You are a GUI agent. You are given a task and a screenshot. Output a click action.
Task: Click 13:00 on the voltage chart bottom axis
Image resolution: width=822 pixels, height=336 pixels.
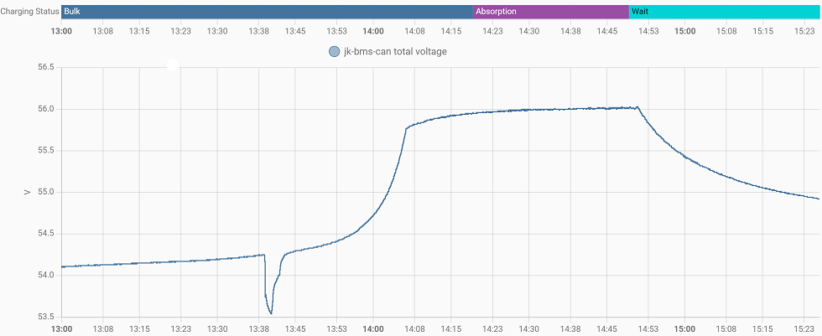(61, 331)
